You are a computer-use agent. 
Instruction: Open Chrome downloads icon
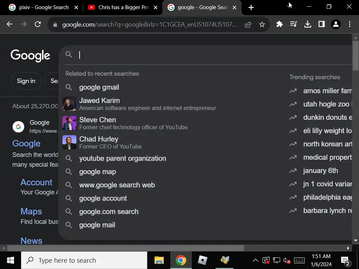(307, 24)
